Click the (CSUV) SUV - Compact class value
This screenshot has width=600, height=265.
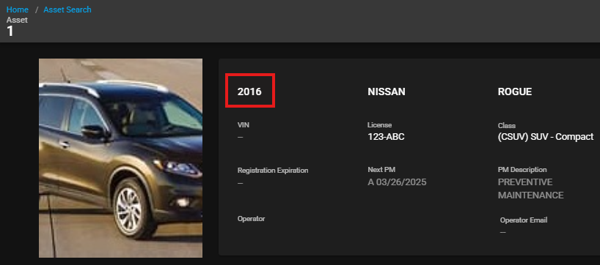coord(546,137)
